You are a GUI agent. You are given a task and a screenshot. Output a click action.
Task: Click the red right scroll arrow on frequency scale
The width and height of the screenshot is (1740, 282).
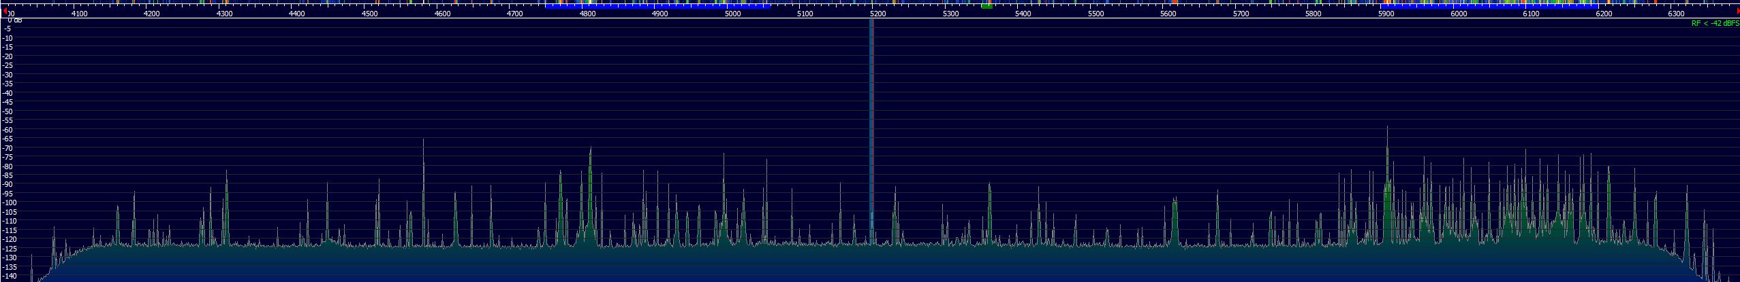[x=1737, y=12]
